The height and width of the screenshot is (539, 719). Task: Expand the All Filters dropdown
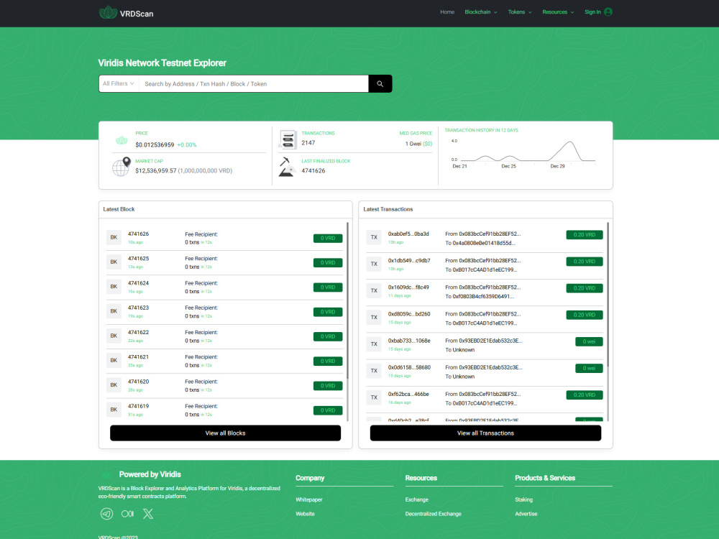coord(119,84)
